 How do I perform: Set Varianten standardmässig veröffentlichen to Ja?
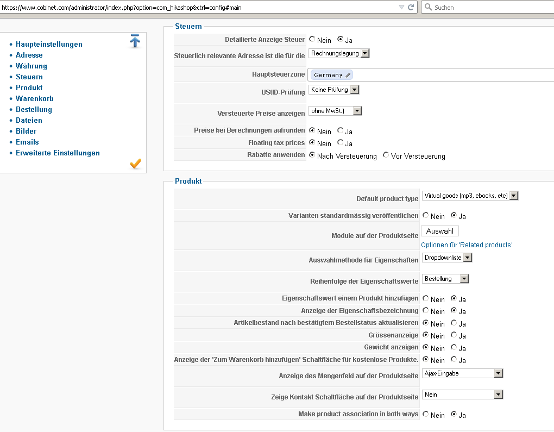[x=454, y=215]
